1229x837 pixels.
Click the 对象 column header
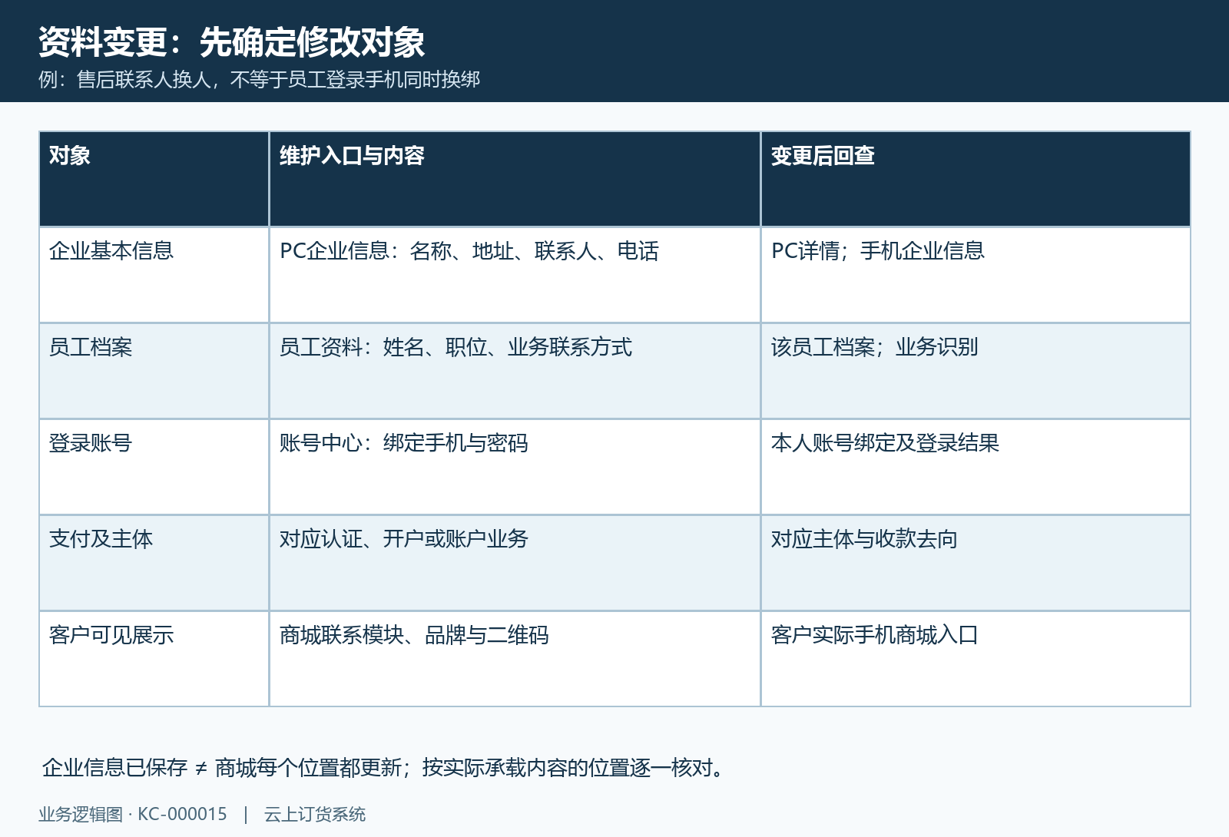coord(154,179)
